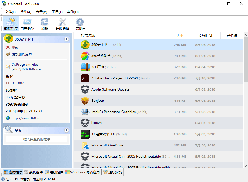Click the 360压缩 archive icon
248x182 pixels.
85,67
